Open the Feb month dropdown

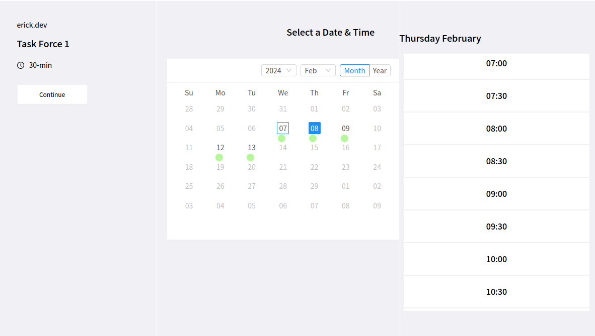318,70
